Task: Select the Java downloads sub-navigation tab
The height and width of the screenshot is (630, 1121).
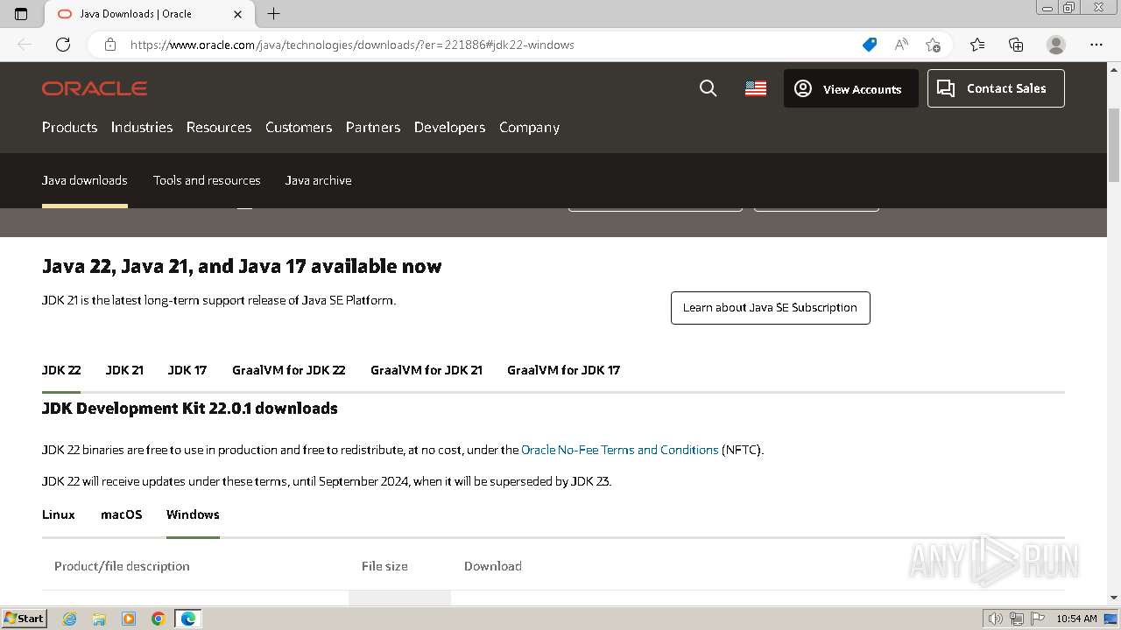Action: 85,180
